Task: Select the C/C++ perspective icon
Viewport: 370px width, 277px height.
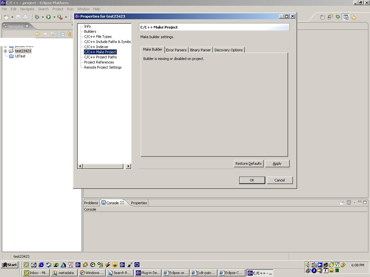Action: (x=346, y=17)
